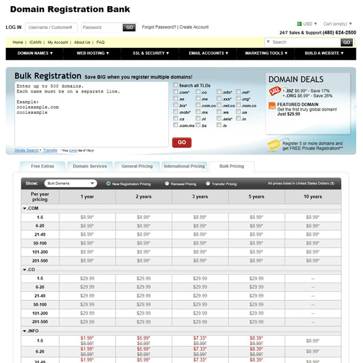Click in the bulk domains text area

tap(91, 114)
